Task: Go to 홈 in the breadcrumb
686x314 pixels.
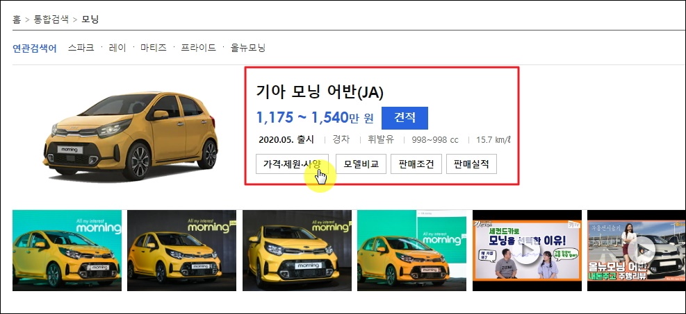Action: (x=17, y=19)
